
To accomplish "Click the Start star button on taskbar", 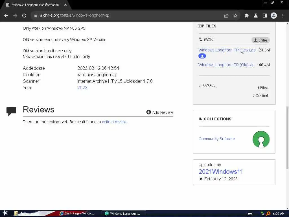I will 5,213.
